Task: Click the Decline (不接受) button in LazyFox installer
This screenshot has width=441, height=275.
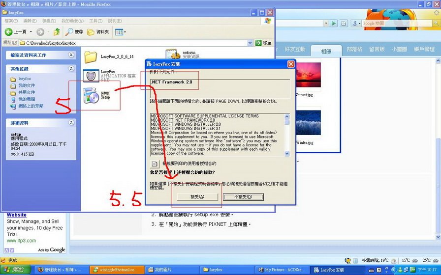Action: pyautogui.click(x=243, y=197)
